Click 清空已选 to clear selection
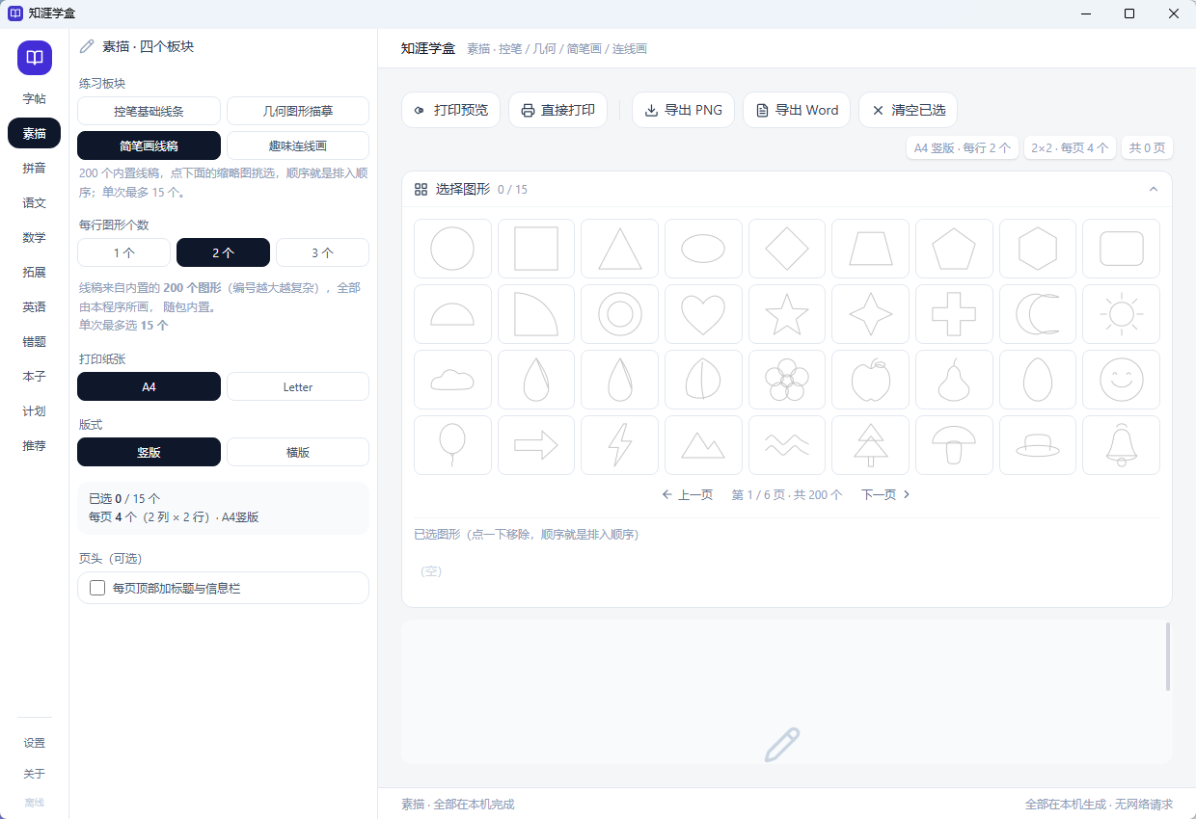Image resolution: width=1196 pixels, height=819 pixels. click(908, 110)
